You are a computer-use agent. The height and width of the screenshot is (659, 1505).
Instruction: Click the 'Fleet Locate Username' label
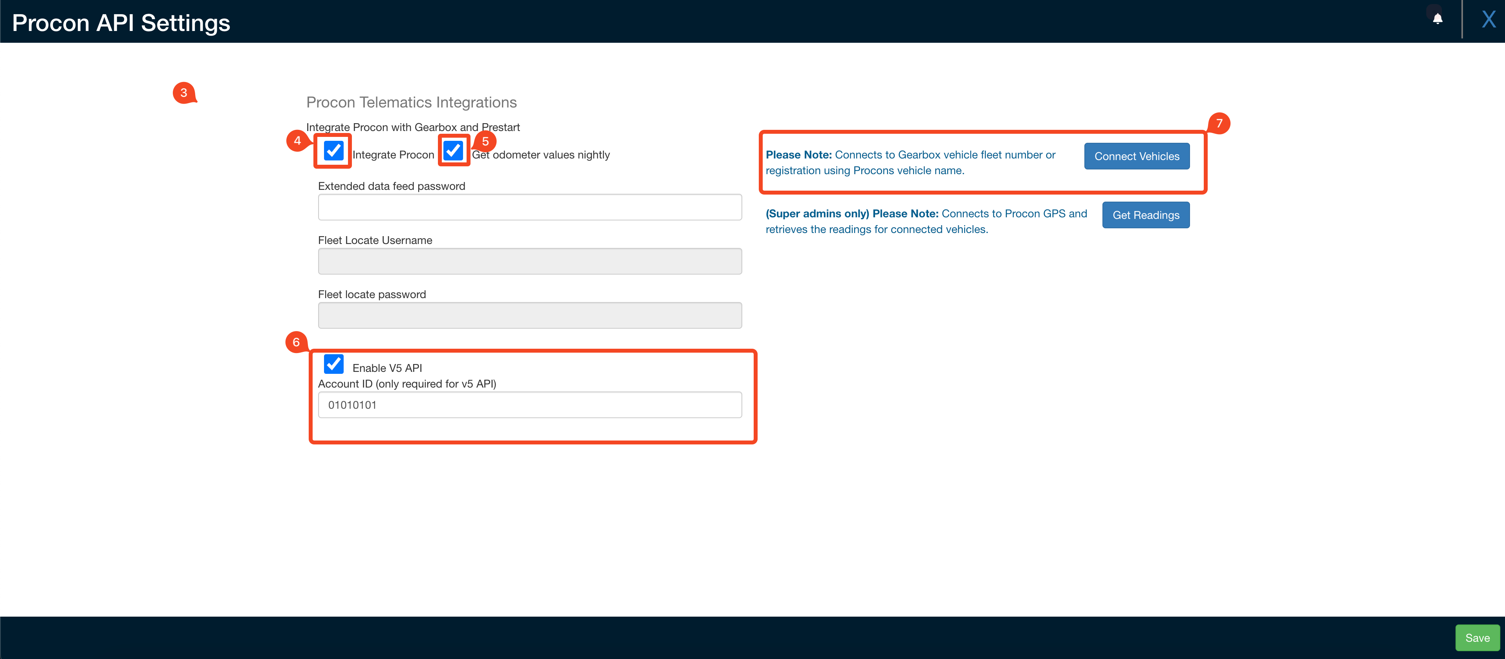(375, 240)
